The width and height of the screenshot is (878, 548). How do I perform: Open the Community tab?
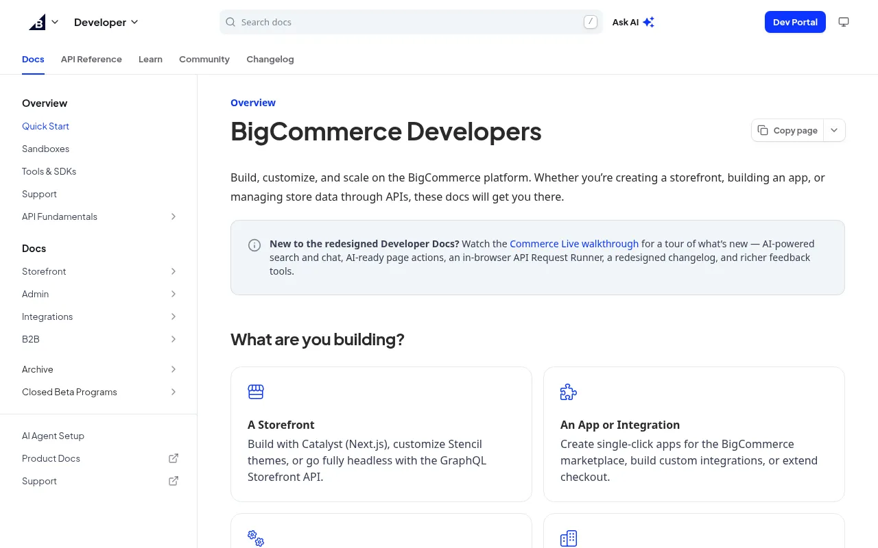[204, 59]
